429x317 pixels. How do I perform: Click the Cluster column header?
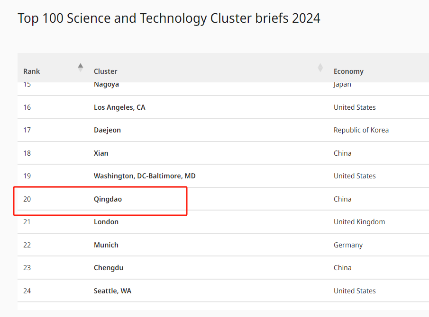pyautogui.click(x=105, y=71)
